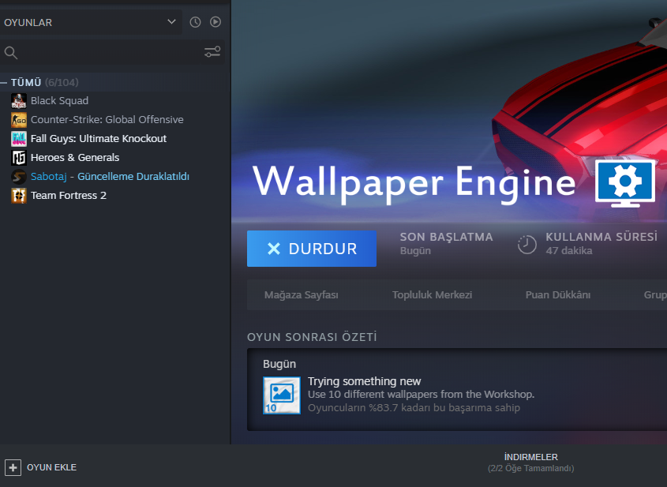Click the Oyuncuların %83.7 statistic text

point(414,408)
